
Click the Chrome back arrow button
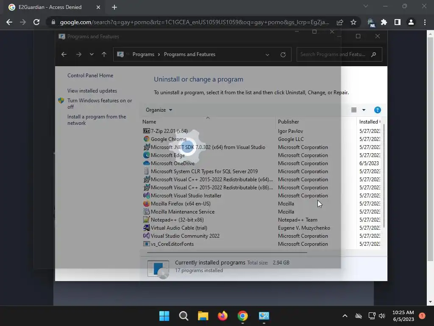pos(9,22)
